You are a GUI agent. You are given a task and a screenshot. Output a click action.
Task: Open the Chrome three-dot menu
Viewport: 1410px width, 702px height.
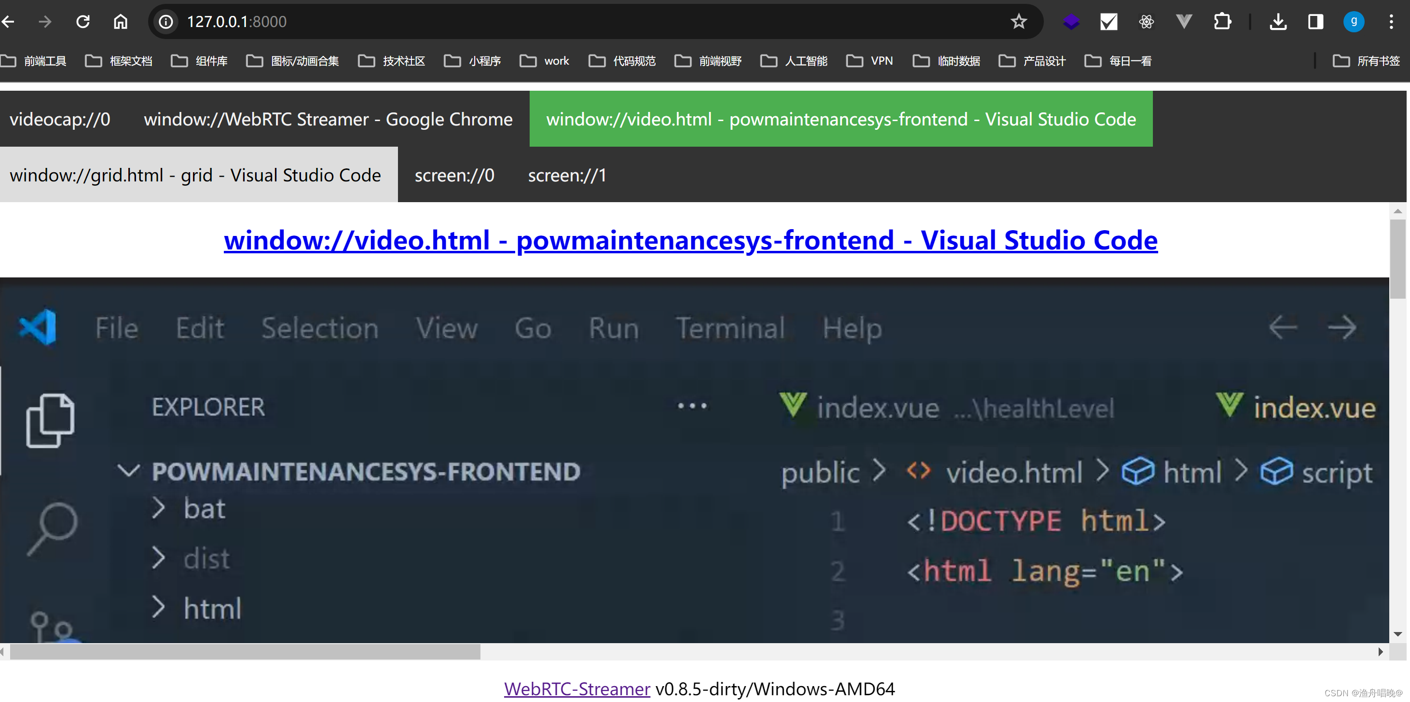(x=1391, y=22)
